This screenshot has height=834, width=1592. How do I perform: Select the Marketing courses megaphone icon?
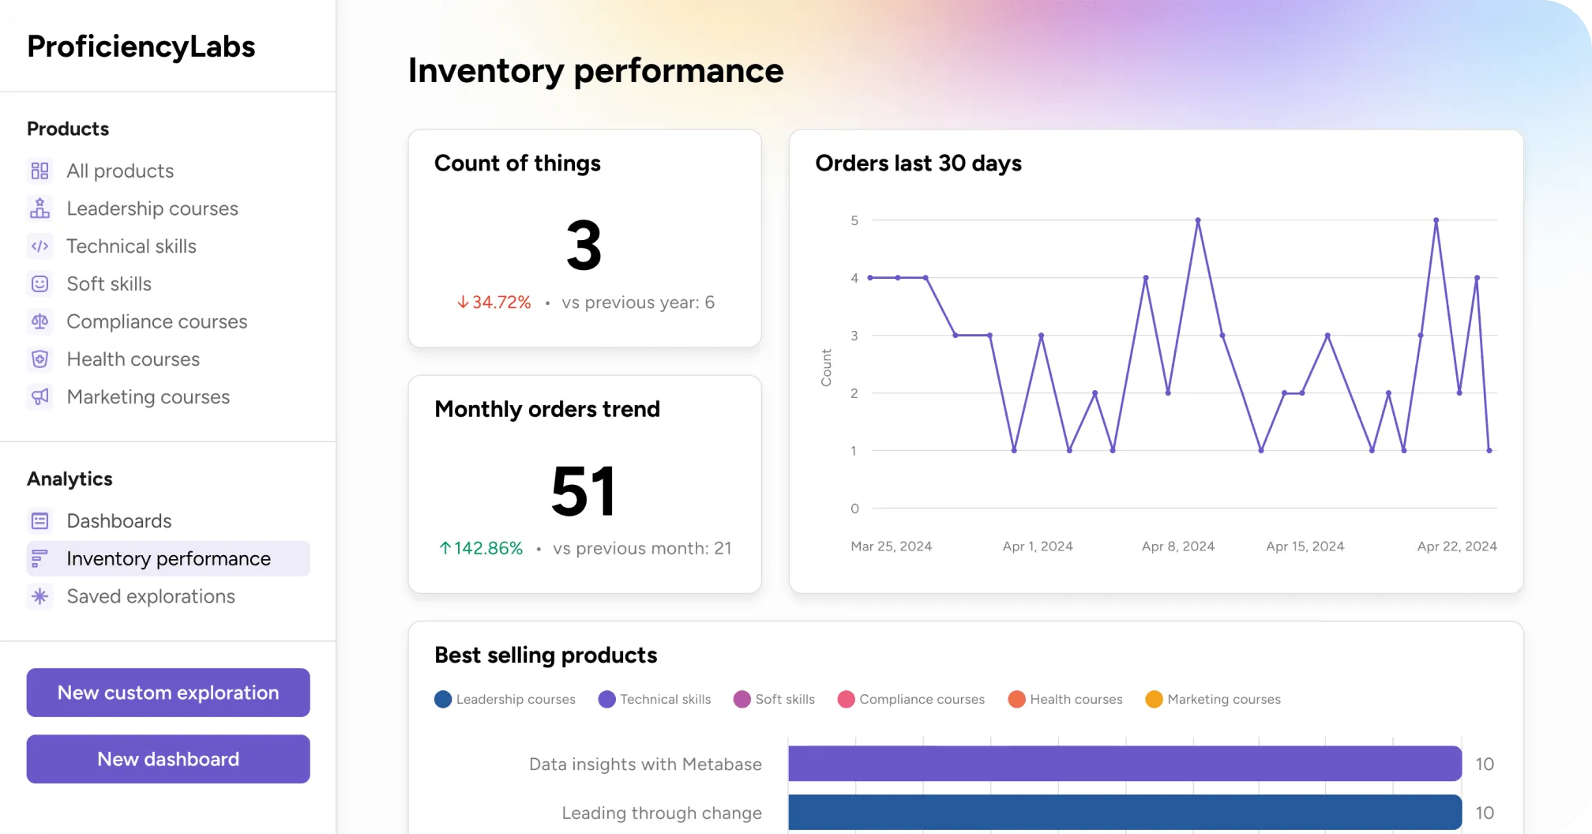pos(39,396)
